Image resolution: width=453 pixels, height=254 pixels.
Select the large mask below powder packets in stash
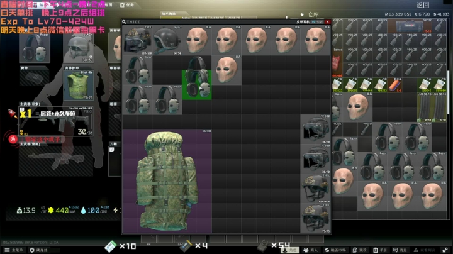tap(357, 107)
